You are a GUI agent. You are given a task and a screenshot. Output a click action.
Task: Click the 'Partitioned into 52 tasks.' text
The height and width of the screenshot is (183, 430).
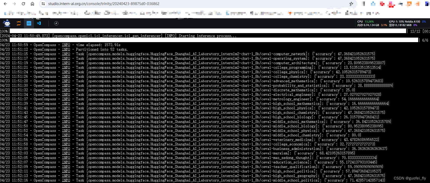102,49
